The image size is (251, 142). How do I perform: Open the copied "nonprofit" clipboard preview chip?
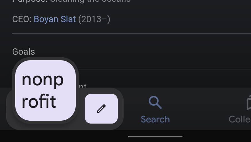coord(45,90)
